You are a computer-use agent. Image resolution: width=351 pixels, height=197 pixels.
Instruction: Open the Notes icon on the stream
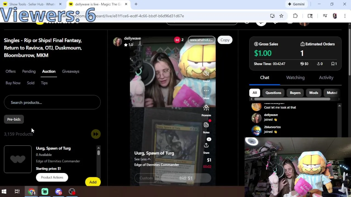206,125
